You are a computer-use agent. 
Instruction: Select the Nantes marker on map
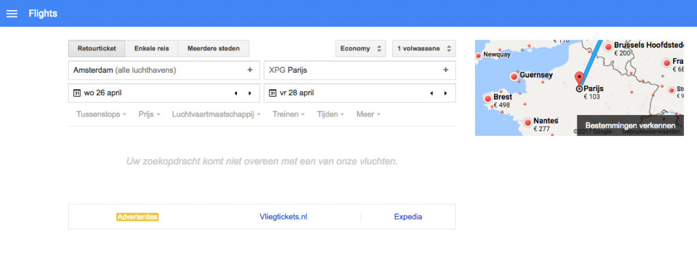click(x=528, y=122)
